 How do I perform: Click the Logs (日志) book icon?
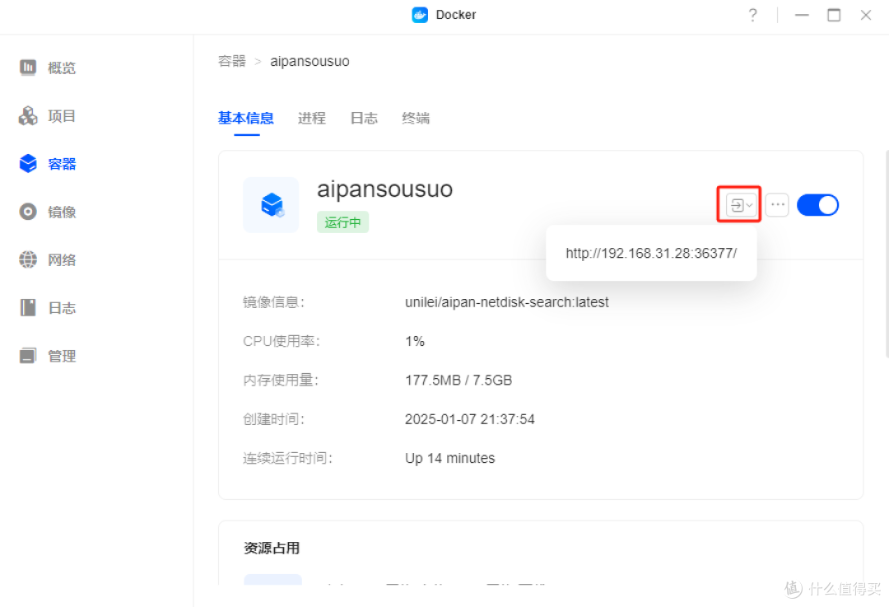click(28, 308)
